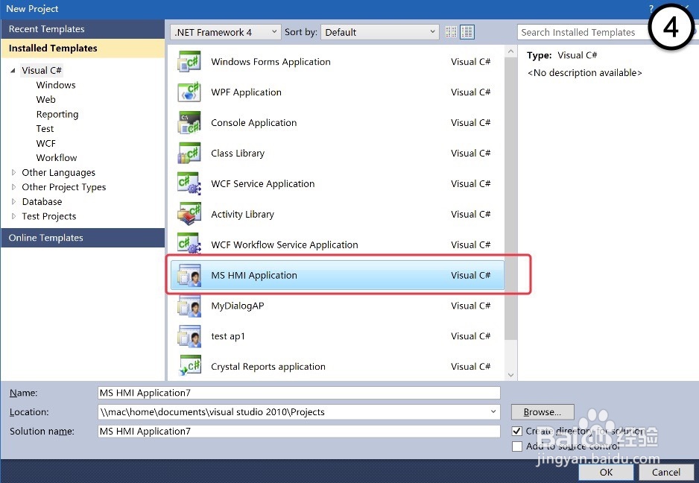The image size is (699, 483).
Task: Expand the Database tree node
Action: tap(13, 201)
